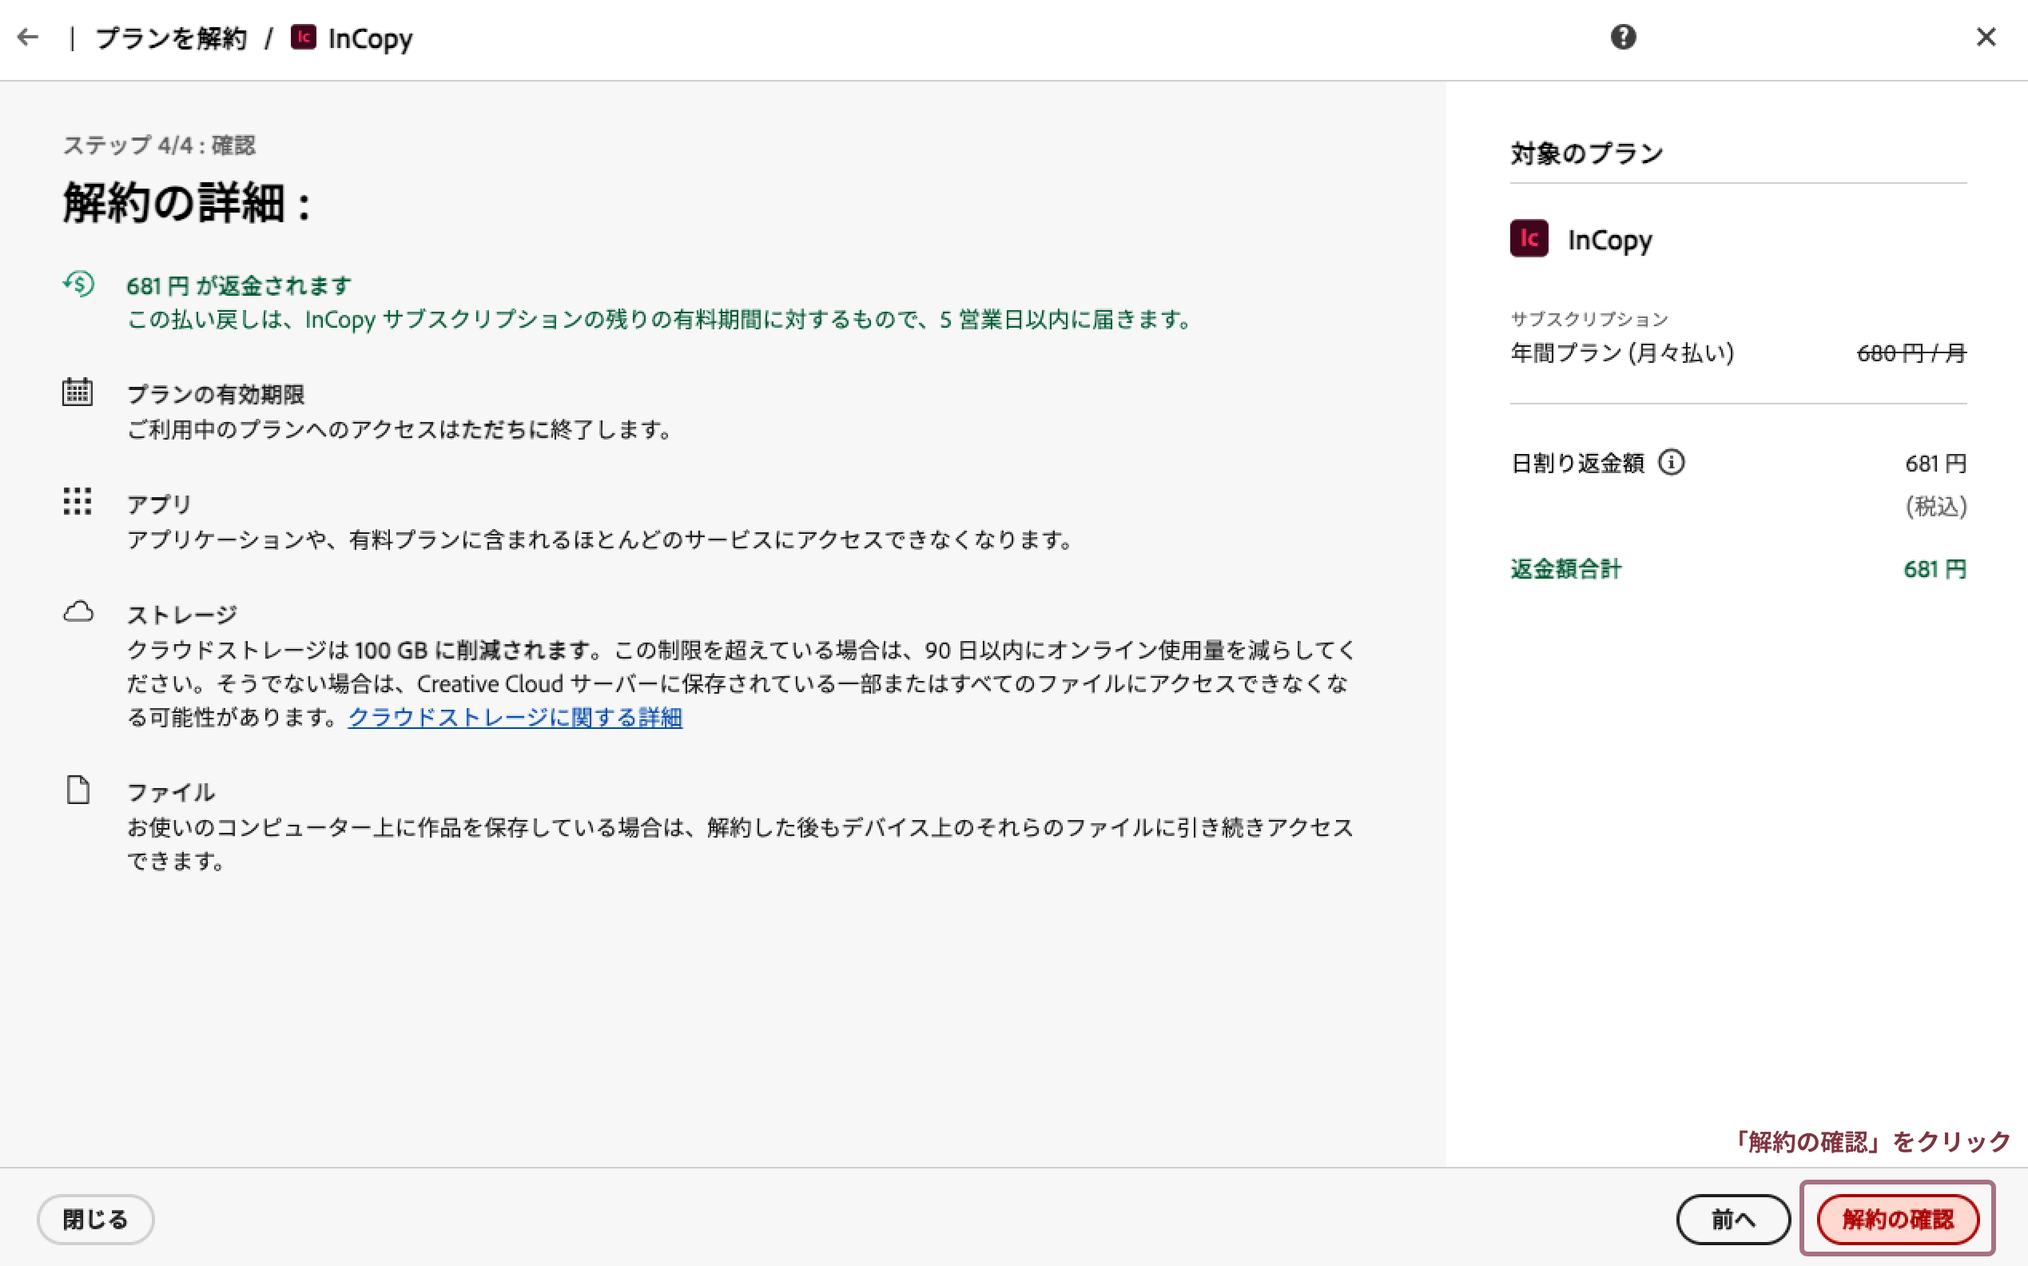Image resolution: width=2028 pixels, height=1266 pixels.
Task: Click the green 681 円 total amount
Action: (x=1935, y=569)
